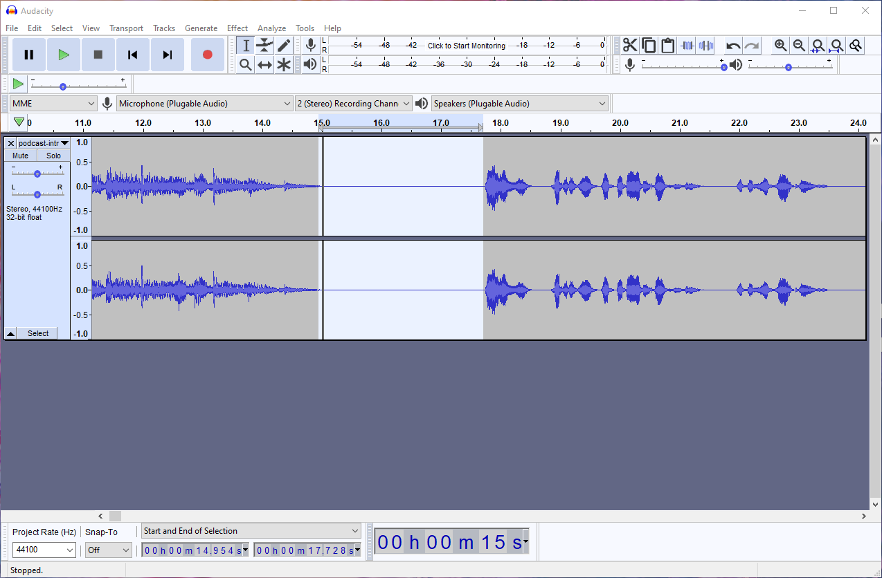
Task: Click the Redo arrow icon
Action: point(752,46)
